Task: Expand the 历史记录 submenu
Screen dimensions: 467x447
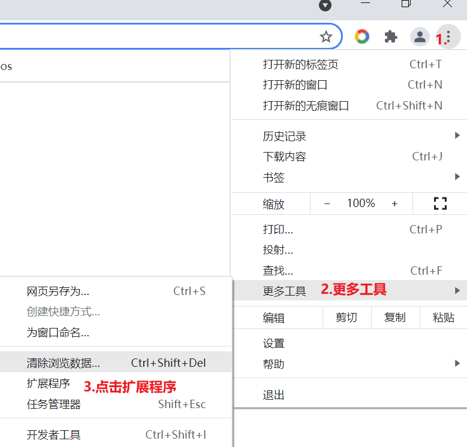Action: (349, 136)
